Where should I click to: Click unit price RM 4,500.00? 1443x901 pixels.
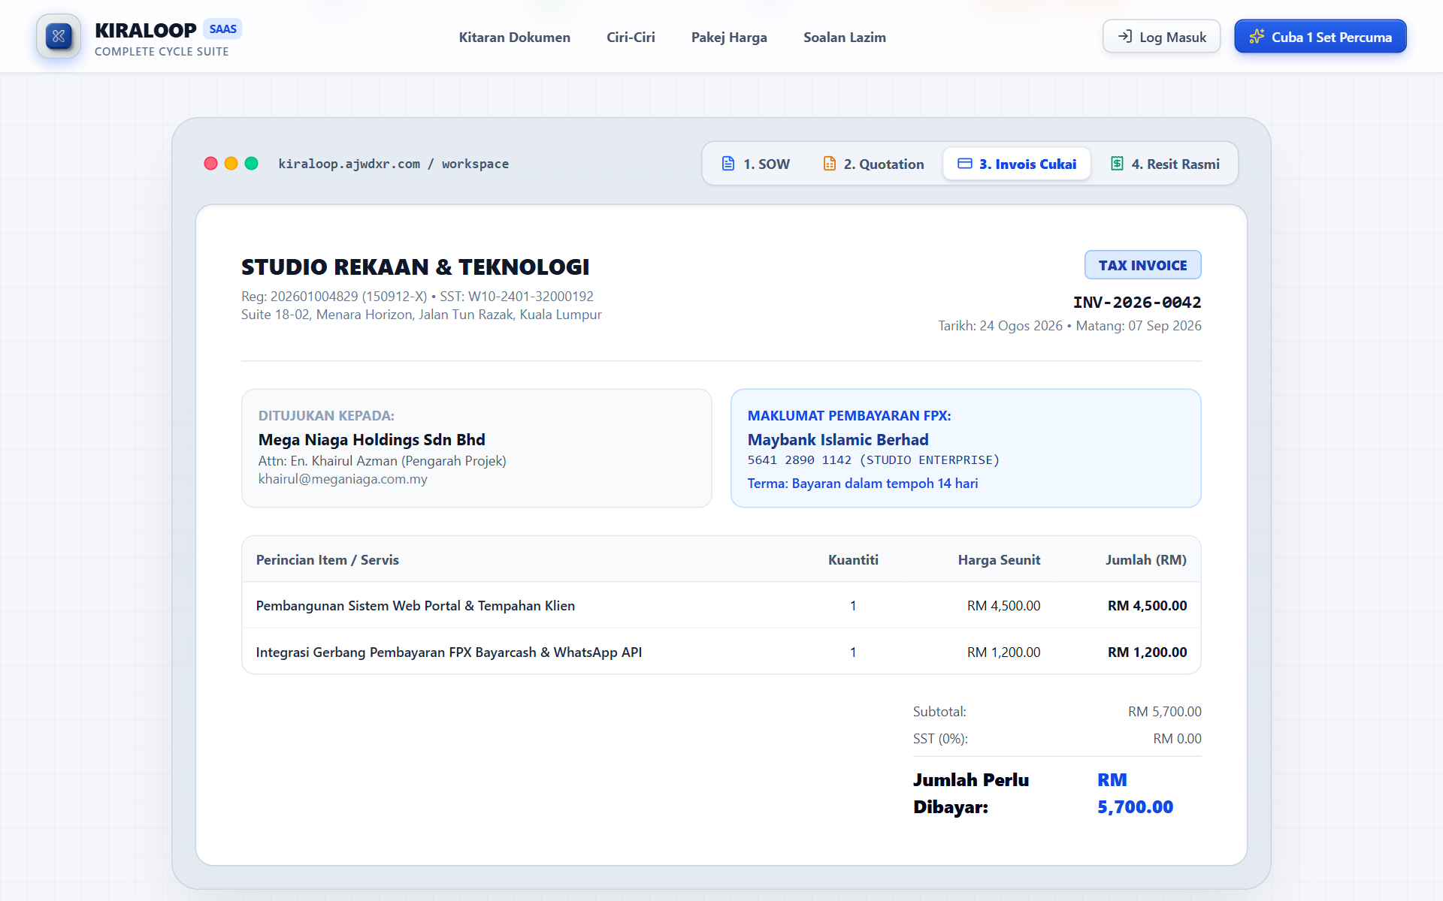click(1003, 606)
